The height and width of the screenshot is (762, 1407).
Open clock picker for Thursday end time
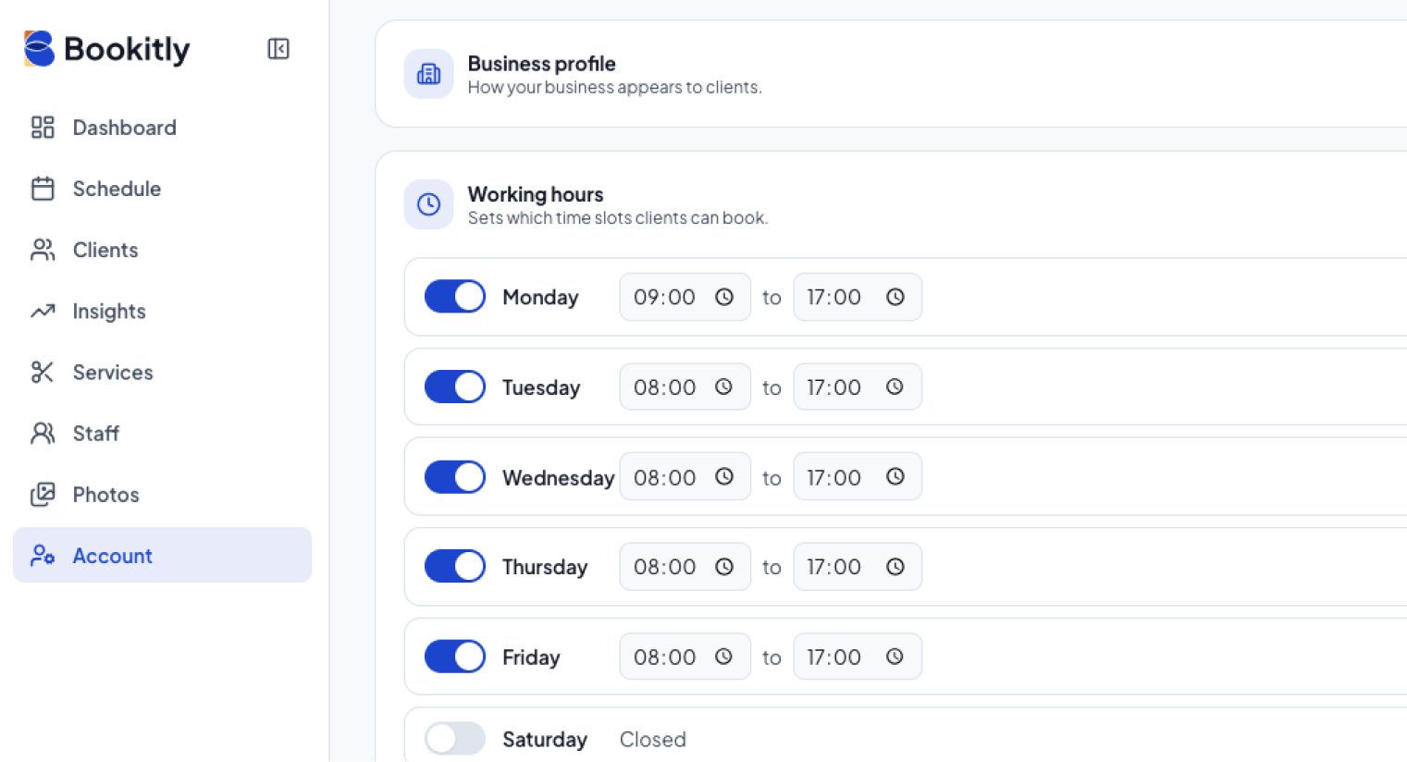(895, 567)
